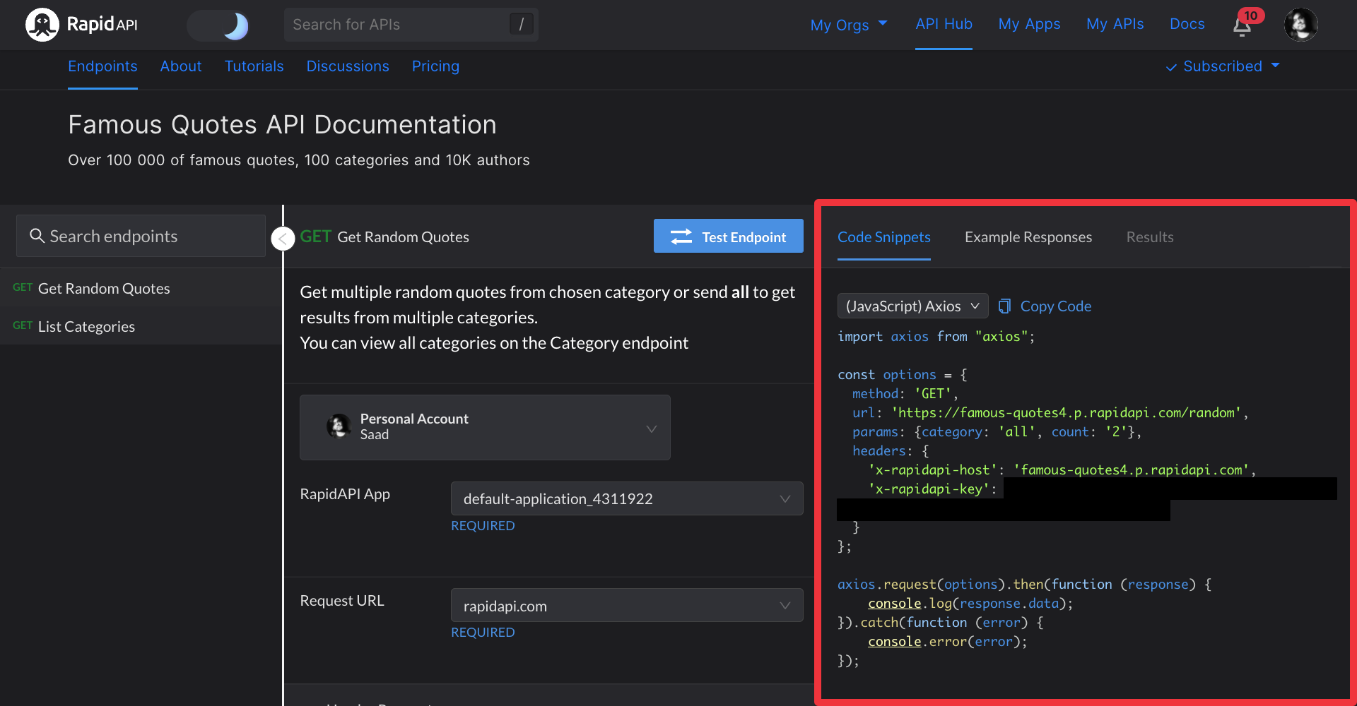Click the Copy Code link
The height and width of the screenshot is (706, 1357).
[1055, 306]
